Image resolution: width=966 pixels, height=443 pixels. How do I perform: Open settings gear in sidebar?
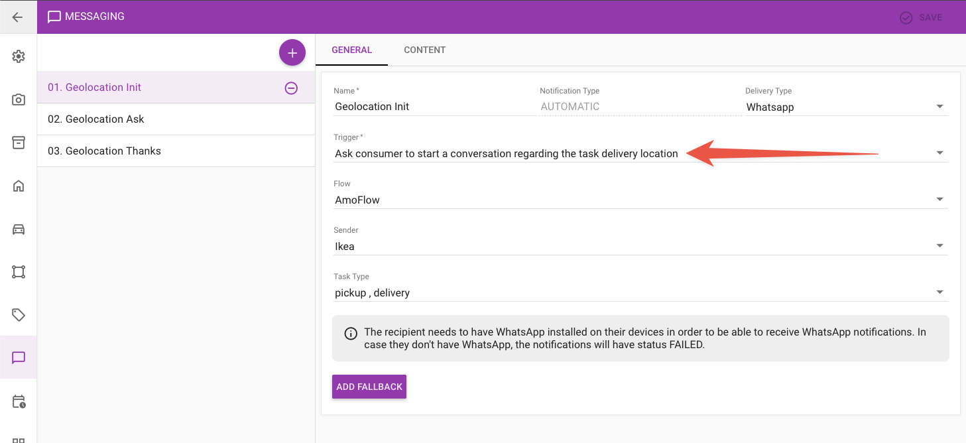(19, 56)
